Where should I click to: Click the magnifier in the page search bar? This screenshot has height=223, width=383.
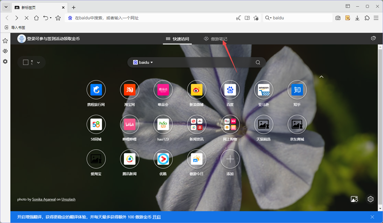point(258,62)
